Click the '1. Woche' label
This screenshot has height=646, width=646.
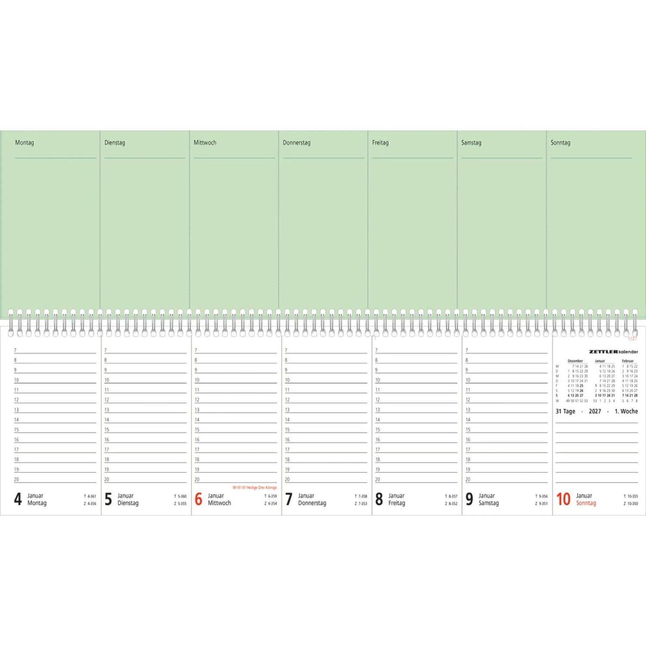[x=626, y=411]
